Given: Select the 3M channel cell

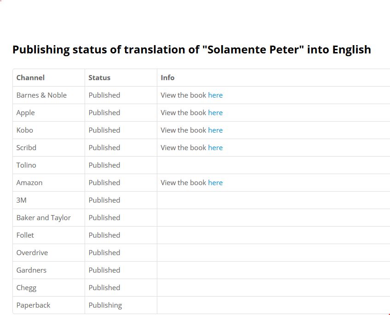Looking at the screenshot, I should click(22, 200).
